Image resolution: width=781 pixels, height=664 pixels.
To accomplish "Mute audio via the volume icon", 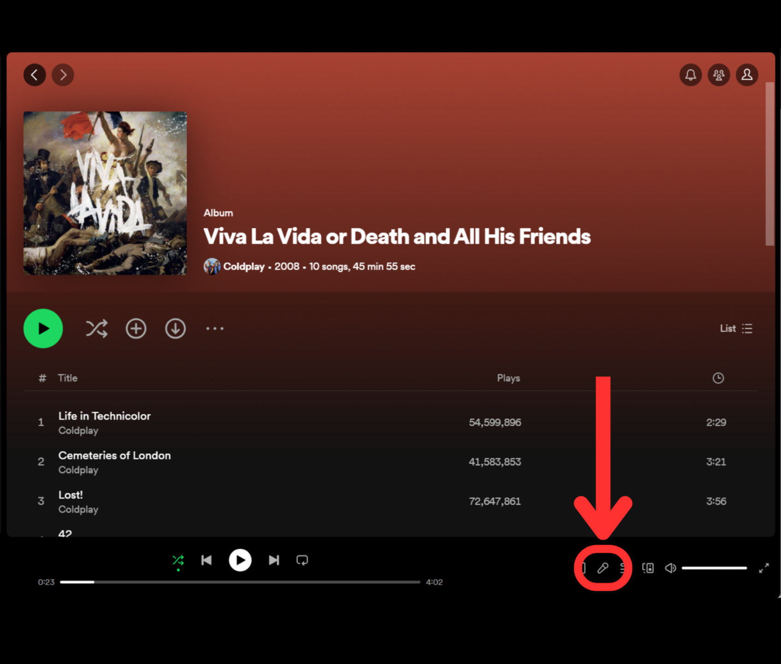I will click(x=670, y=568).
